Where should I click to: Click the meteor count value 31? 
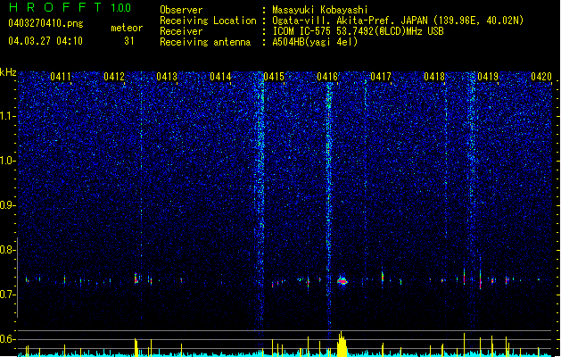129,41
